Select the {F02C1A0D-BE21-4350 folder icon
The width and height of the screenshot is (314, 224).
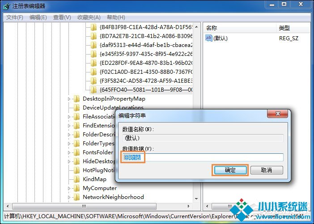pyautogui.click(x=93, y=72)
